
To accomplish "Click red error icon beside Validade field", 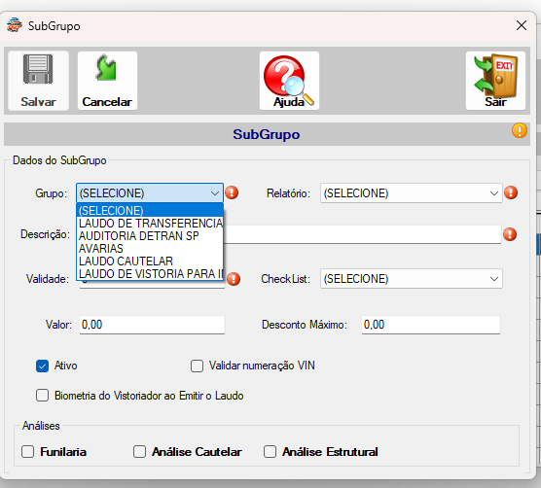I will [234, 279].
